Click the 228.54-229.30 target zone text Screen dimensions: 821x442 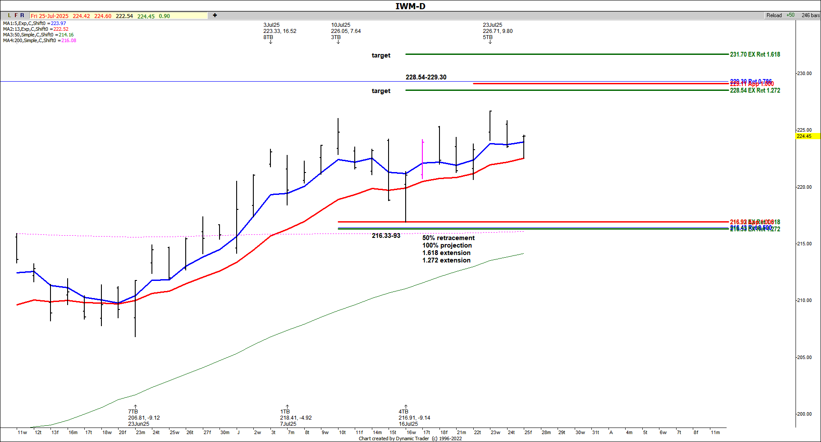pyautogui.click(x=426, y=77)
